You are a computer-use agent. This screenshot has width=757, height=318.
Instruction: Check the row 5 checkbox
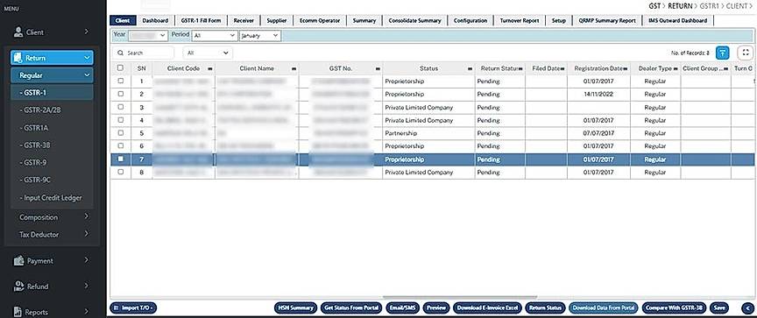[x=120, y=132]
